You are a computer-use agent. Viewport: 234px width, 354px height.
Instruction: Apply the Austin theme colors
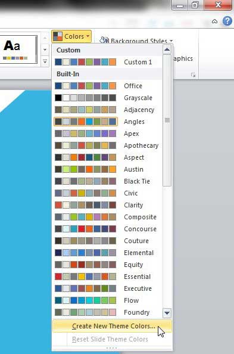107,169
